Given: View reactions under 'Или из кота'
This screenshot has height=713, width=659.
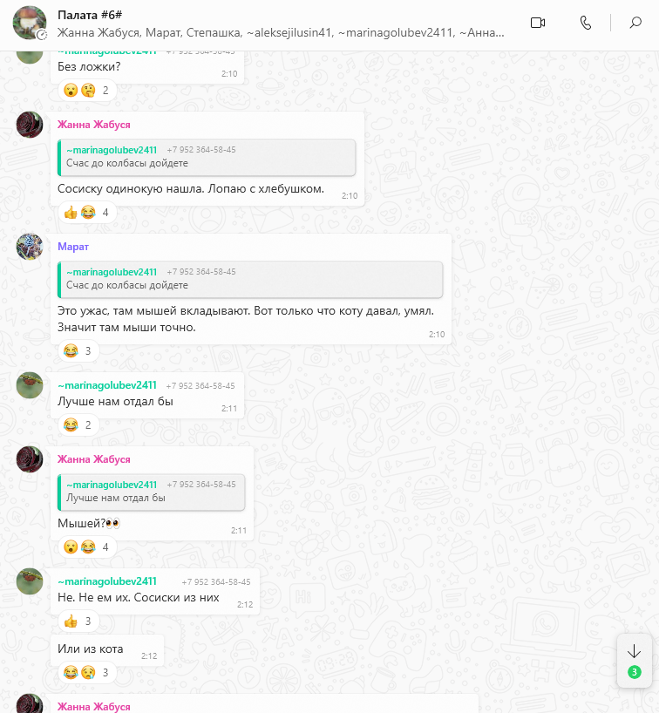Looking at the screenshot, I should [87, 673].
